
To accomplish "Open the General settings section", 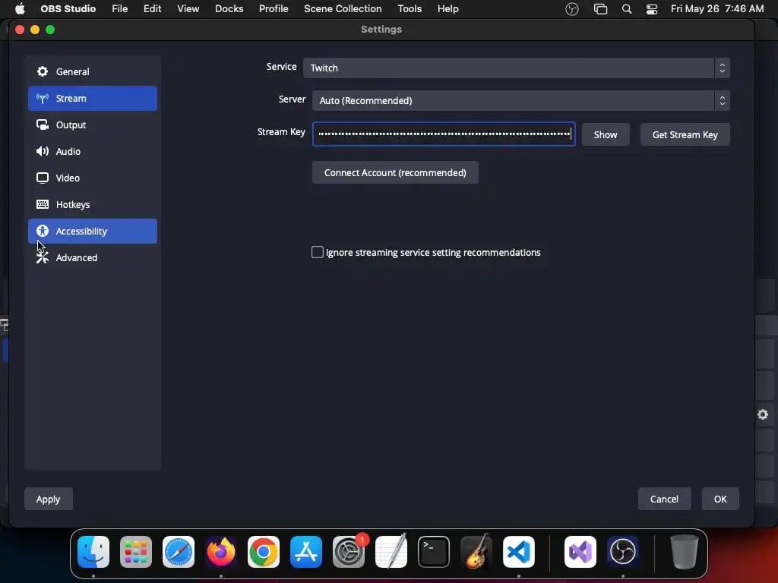I will click(x=92, y=72).
